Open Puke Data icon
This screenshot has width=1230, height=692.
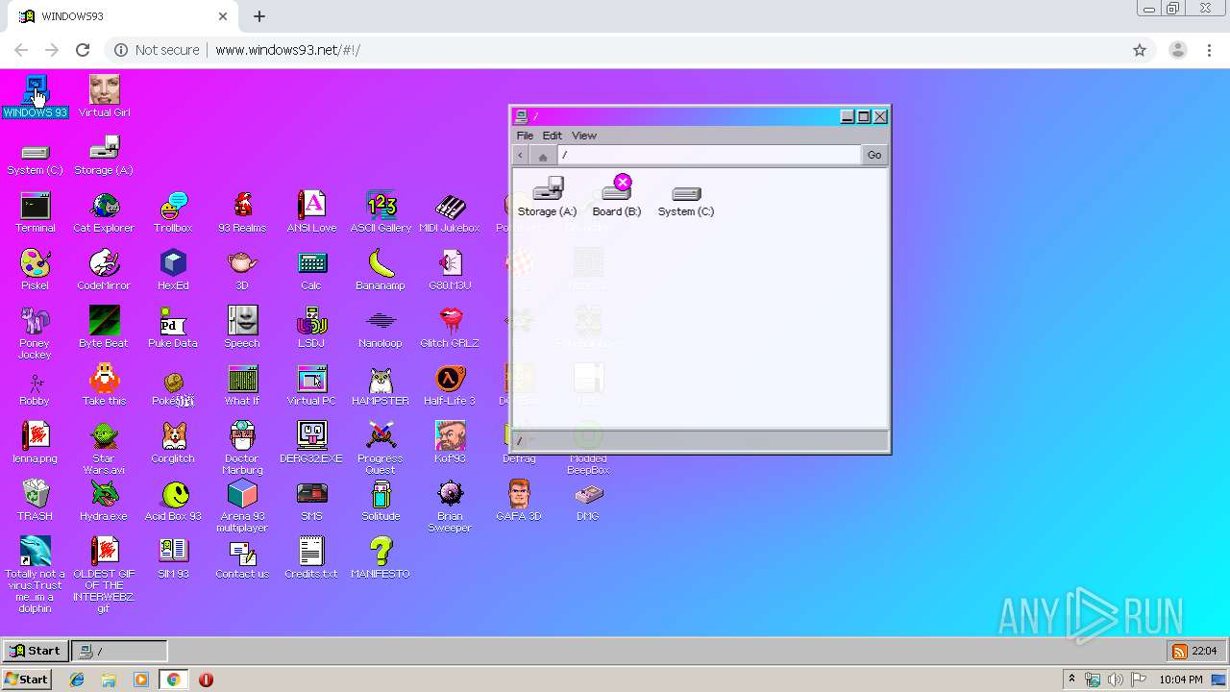pyautogui.click(x=173, y=328)
